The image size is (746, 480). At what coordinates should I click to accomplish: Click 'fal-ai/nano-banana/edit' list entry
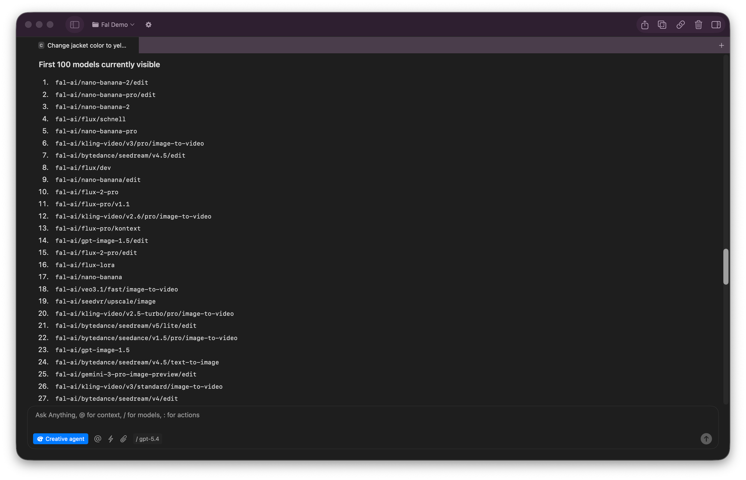coord(98,180)
